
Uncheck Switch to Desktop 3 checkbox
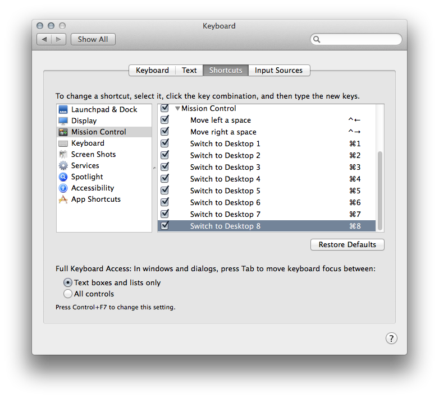pos(164,166)
